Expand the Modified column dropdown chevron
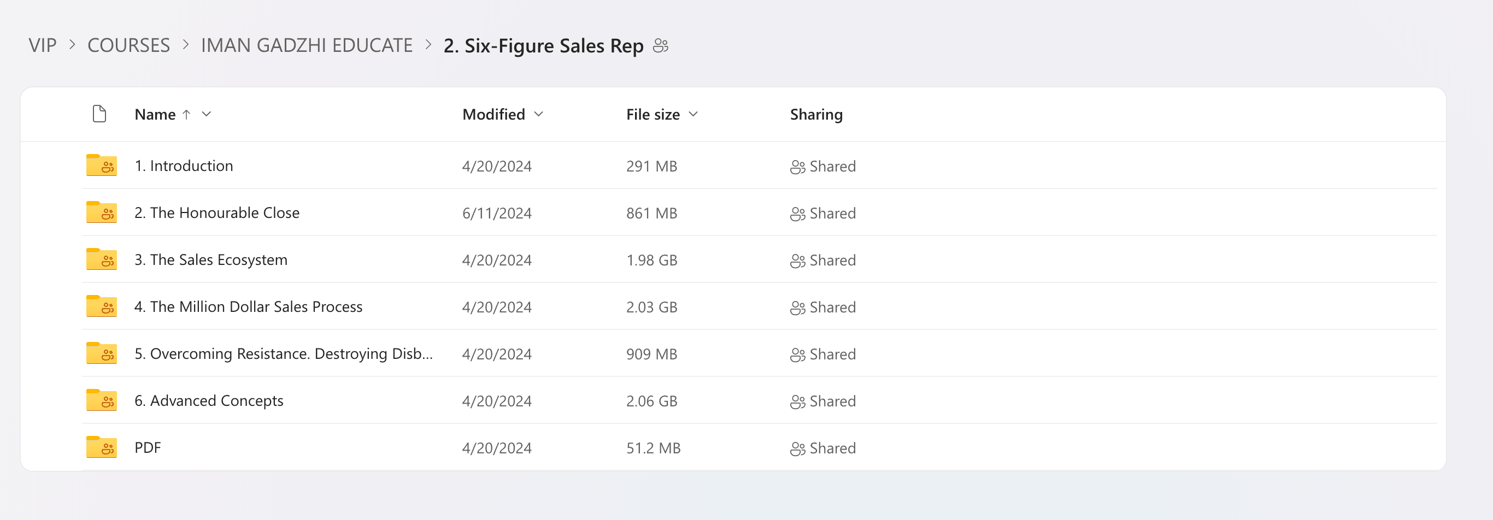The image size is (1493, 520). [x=538, y=114]
